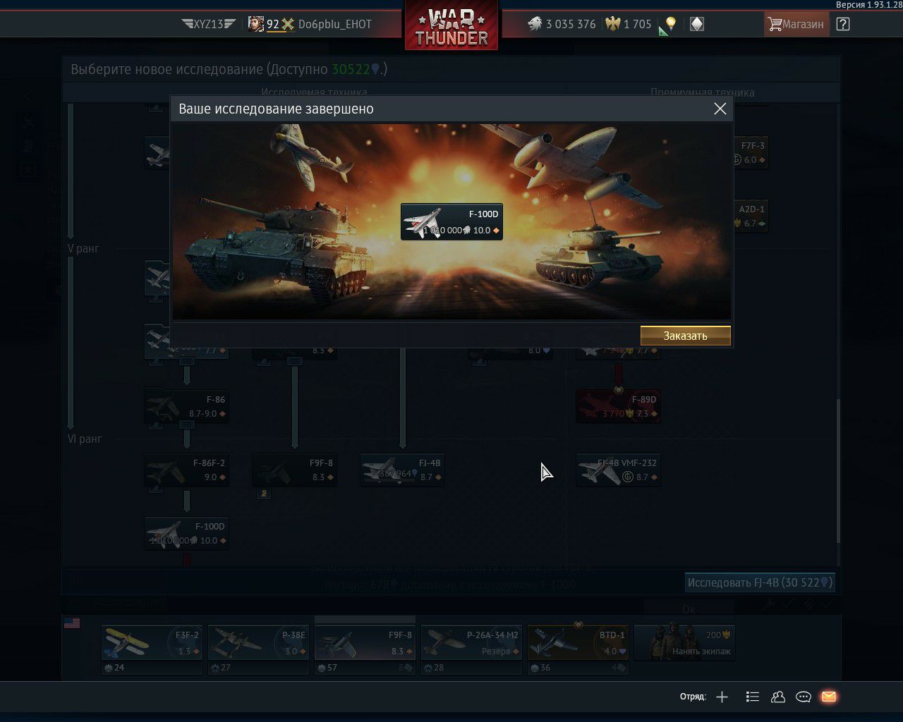This screenshot has height=722, width=903.
Task: Select the F7F-3 premium aircraft
Action: tap(751, 152)
